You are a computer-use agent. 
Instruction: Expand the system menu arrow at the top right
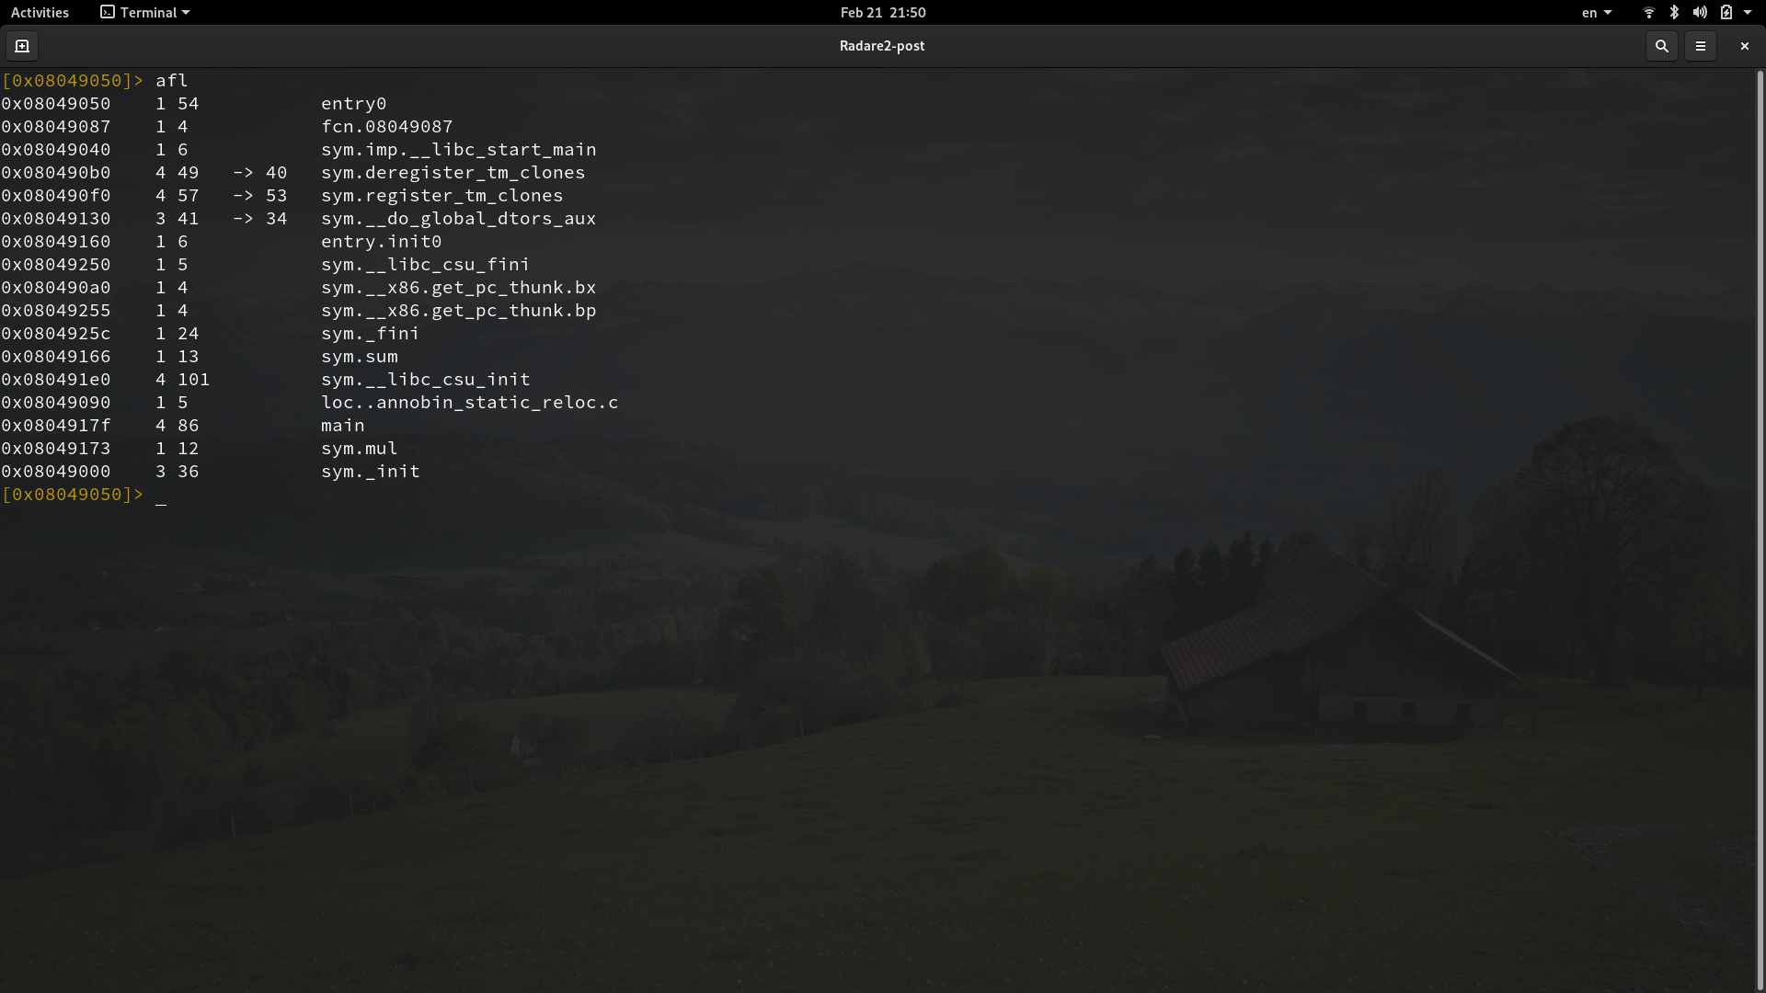[x=1748, y=13]
